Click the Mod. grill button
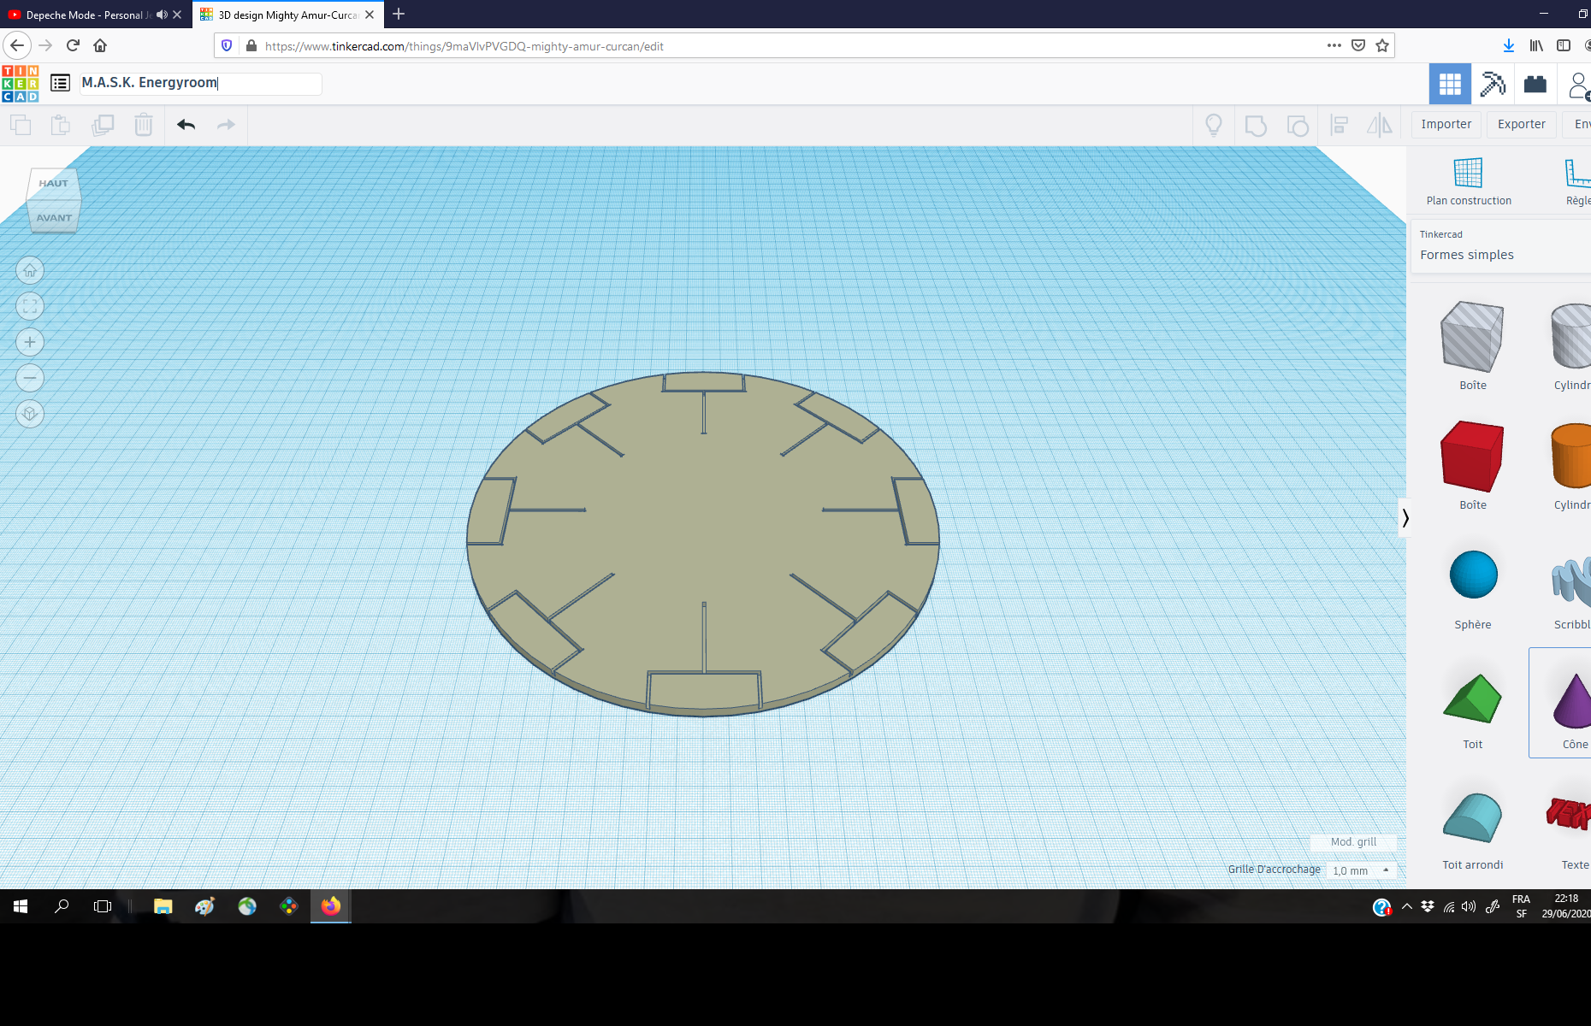 click(1353, 842)
